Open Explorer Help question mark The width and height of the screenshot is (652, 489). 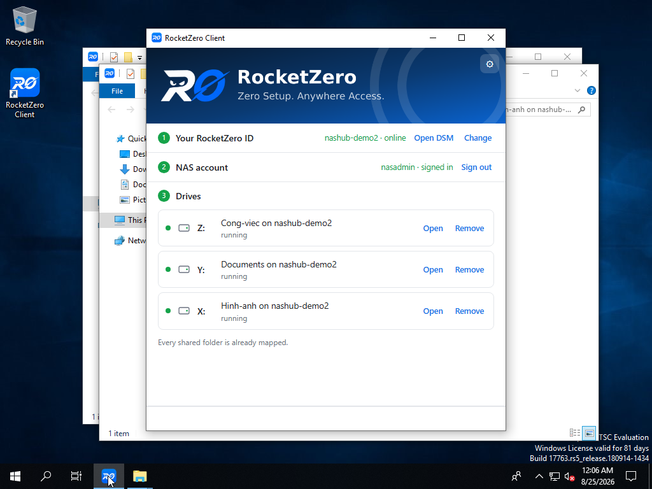[x=591, y=90]
